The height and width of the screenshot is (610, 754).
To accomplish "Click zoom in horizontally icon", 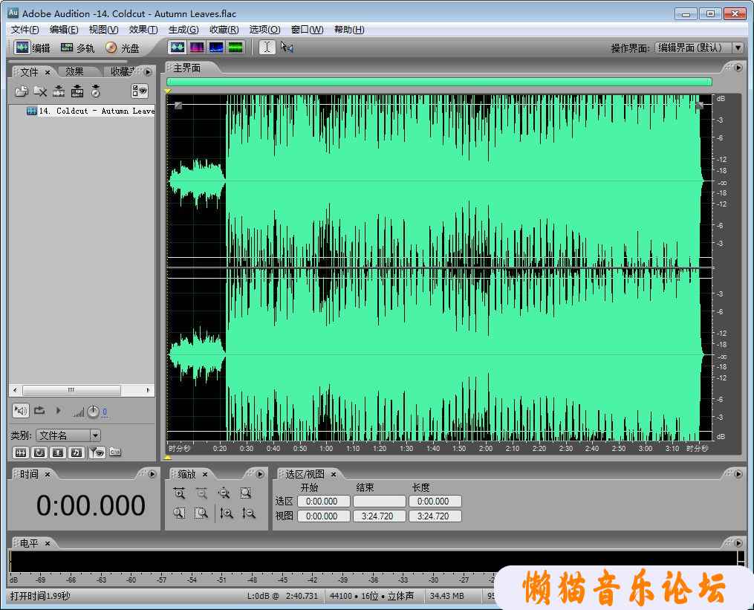I will click(179, 493).
